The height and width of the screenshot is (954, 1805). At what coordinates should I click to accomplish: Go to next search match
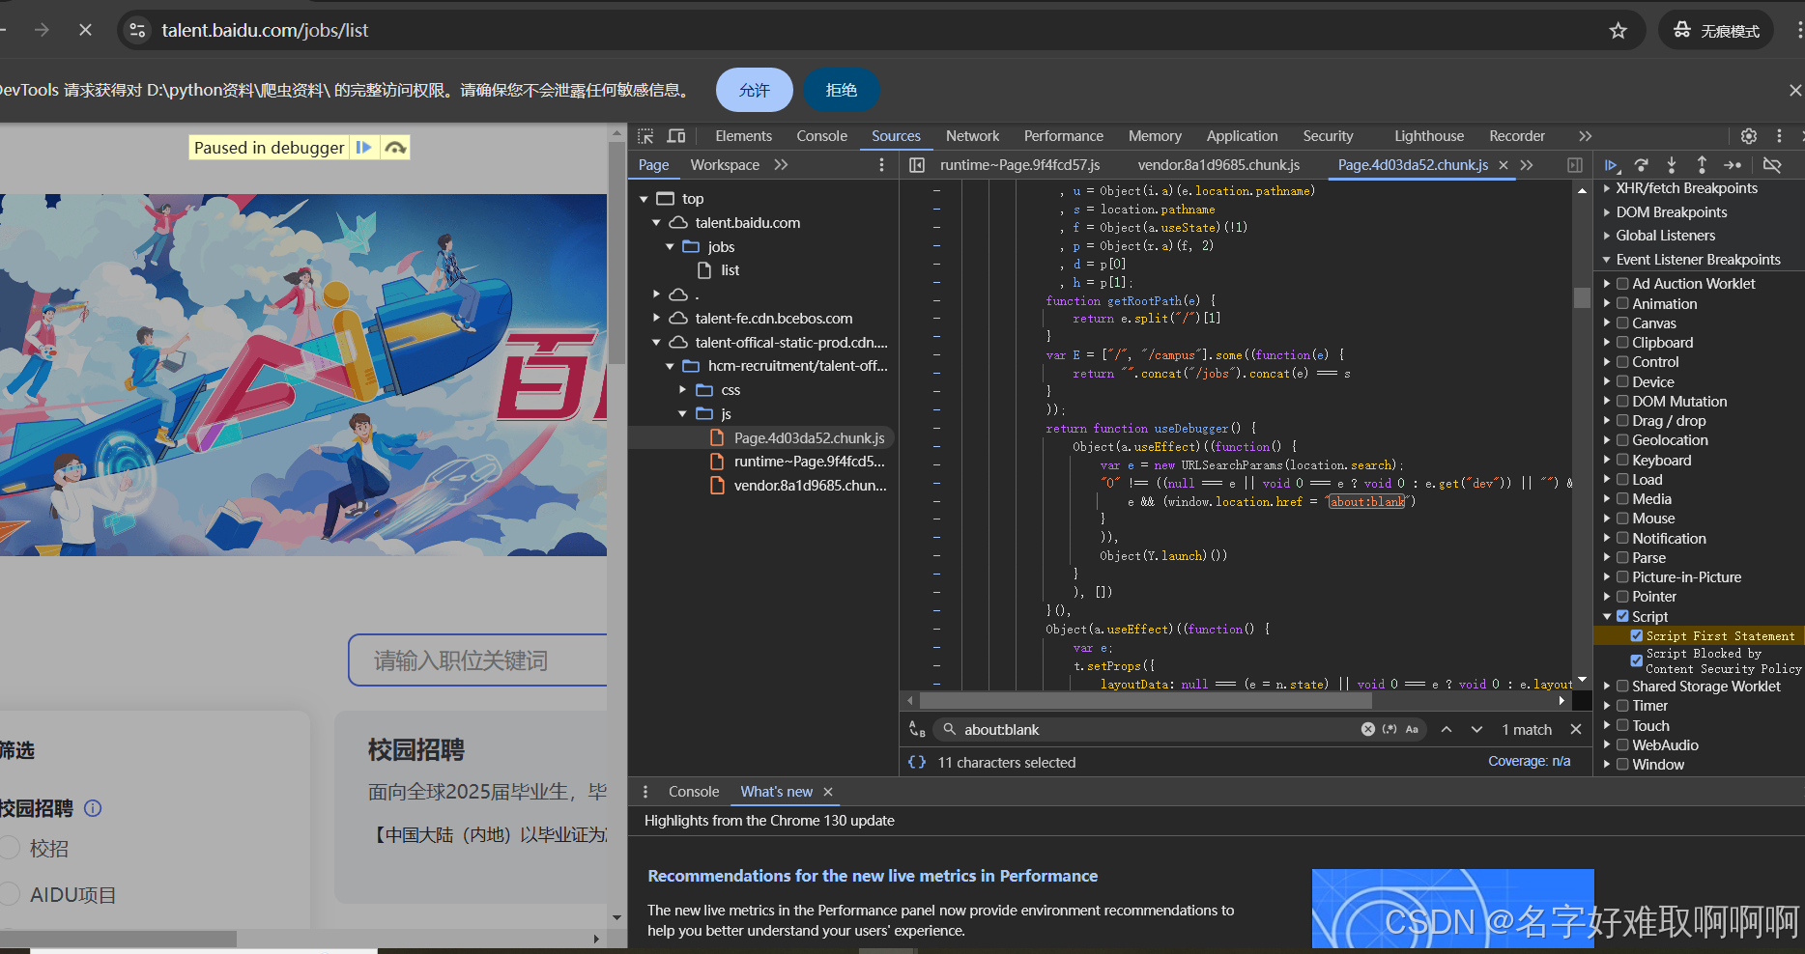(x=1476, y=730)
